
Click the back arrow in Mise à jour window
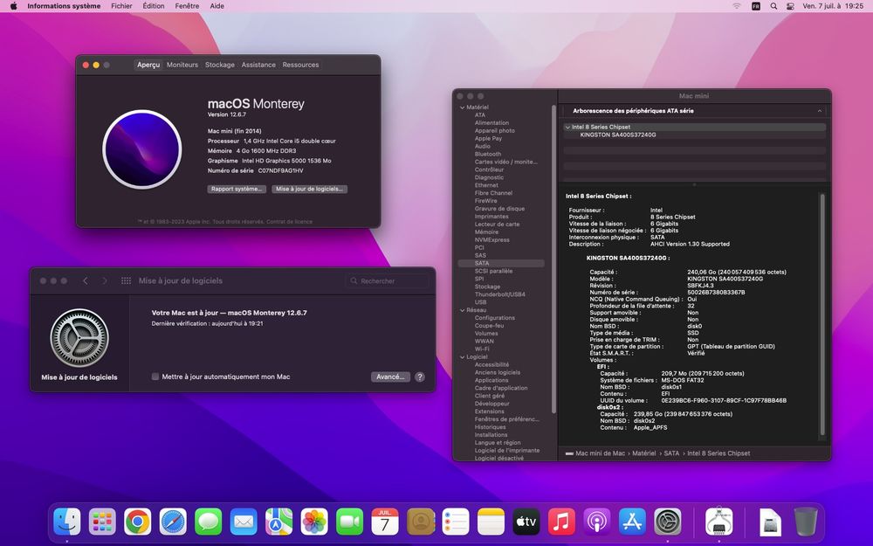point(86,281)
